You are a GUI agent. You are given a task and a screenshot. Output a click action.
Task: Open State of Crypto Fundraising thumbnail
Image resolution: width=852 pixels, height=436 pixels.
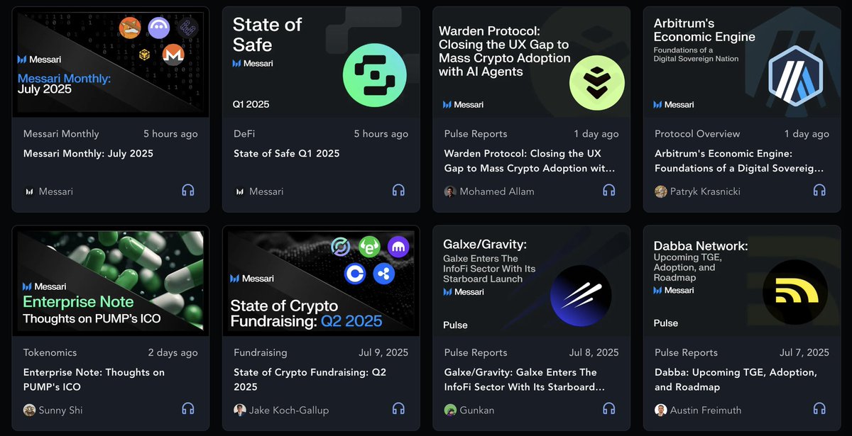tap(321, 281)
